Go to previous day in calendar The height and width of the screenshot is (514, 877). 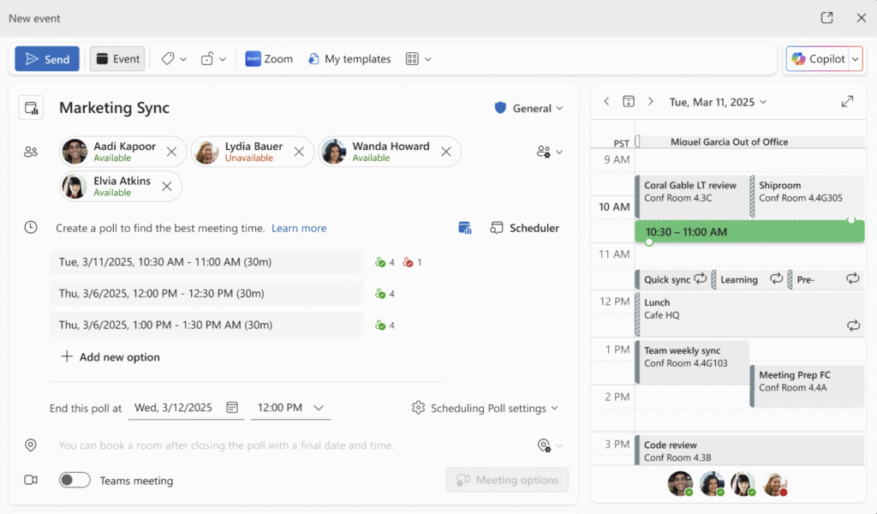point(606,102)
